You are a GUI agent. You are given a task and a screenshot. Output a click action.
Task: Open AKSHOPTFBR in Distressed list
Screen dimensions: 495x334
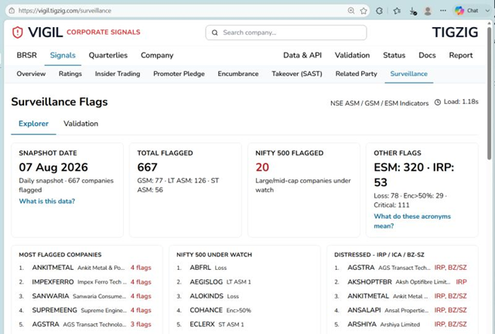click(401, 282)
